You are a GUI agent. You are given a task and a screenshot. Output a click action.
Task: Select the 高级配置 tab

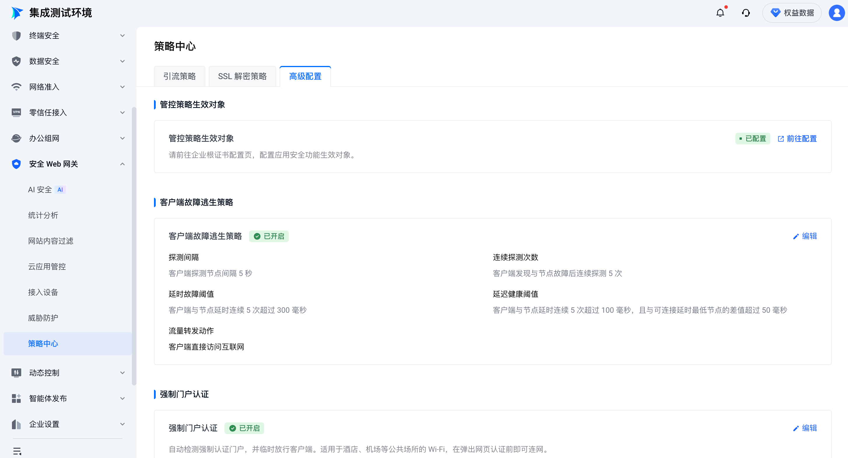pyautogui.click(x=305, y=76)
